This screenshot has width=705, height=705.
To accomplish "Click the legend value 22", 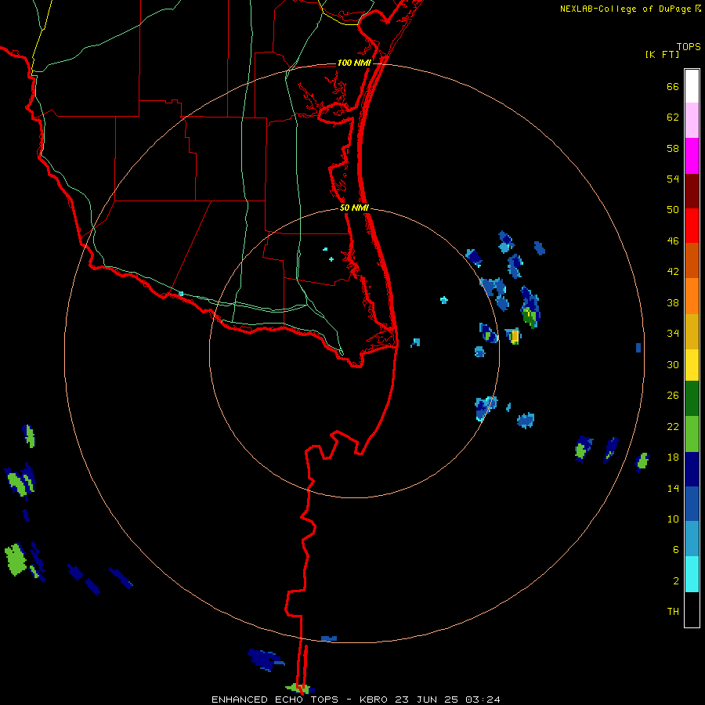I will click(x=673, y=427).
